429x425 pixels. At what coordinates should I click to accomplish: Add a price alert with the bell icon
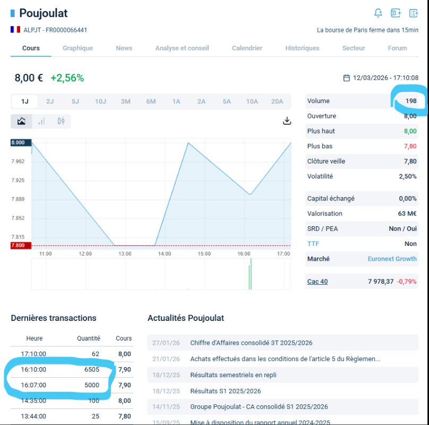coord(378,13)
